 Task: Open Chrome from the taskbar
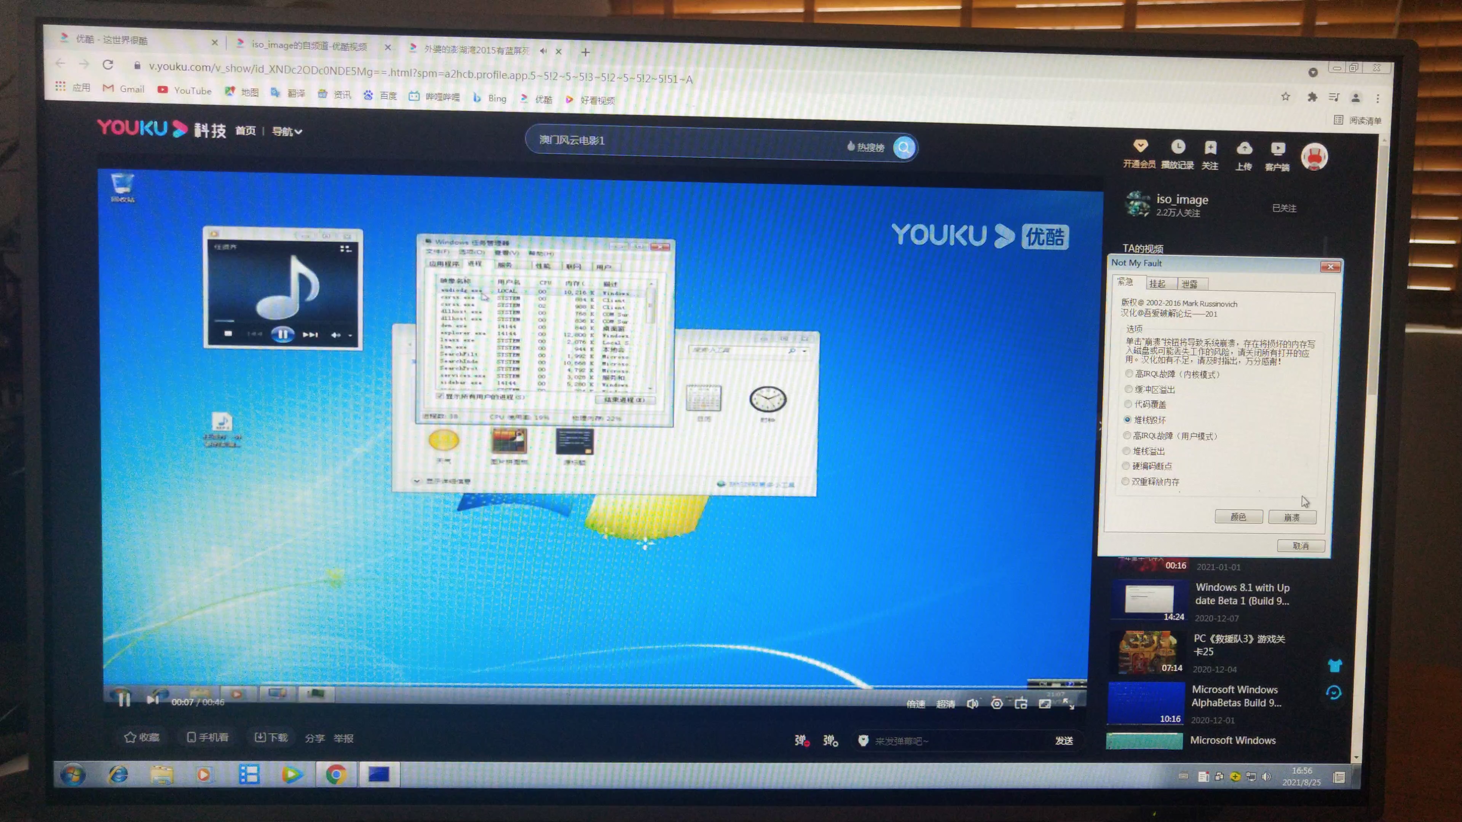[x=336, y=774]
